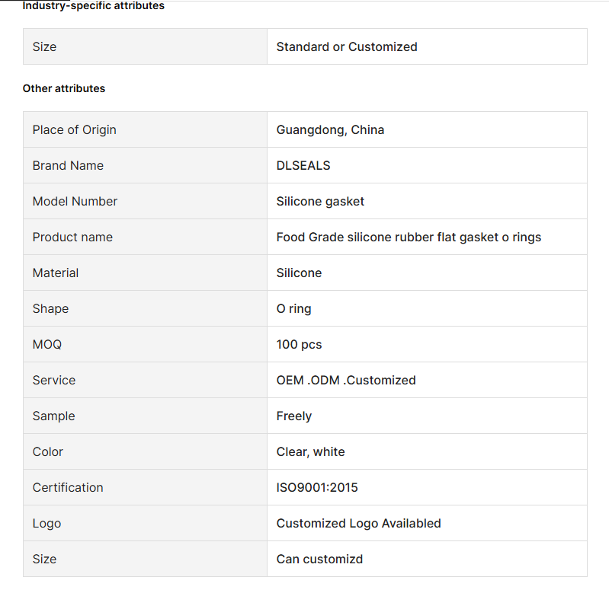Select the DLSEALS brand name cell

(x=427, y=165)
